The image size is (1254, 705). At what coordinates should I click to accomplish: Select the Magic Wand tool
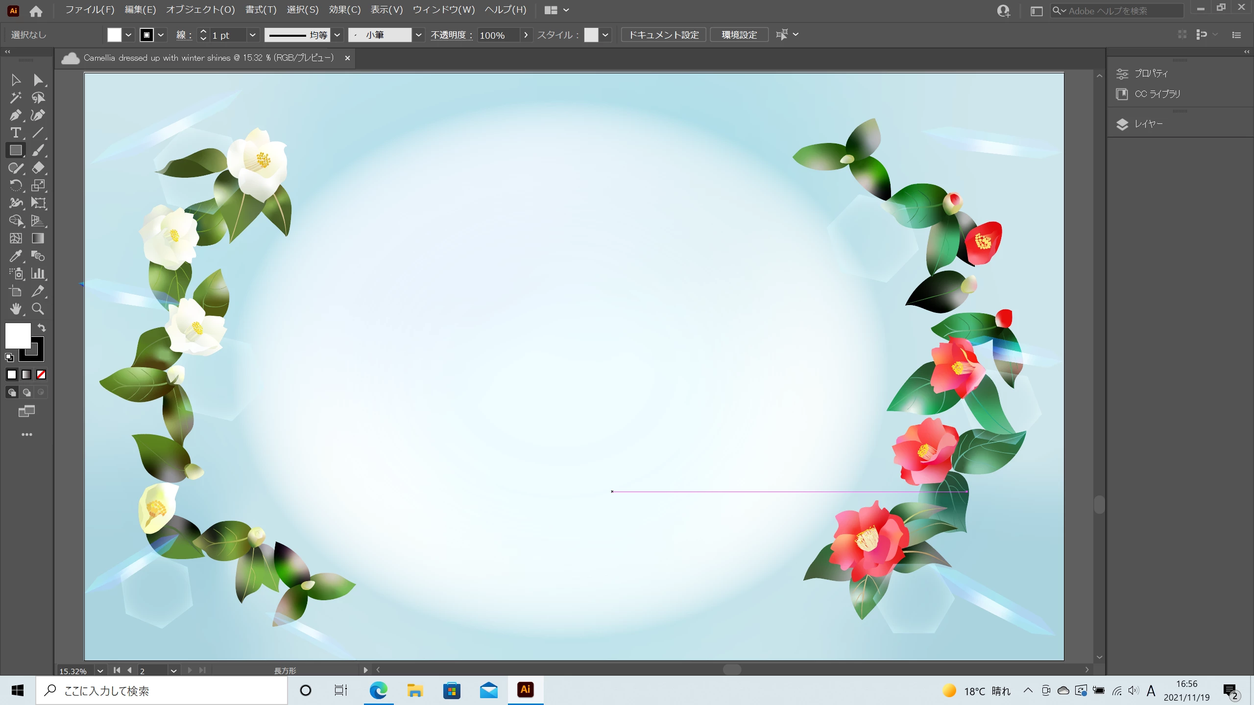coord(15,98)
